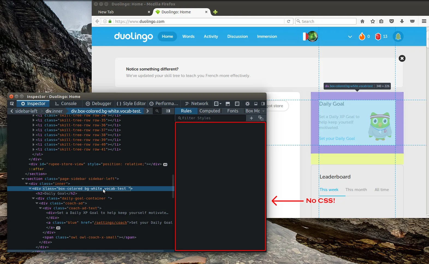The width and height of the screenshot is (429, 264).
Task: Select div.inner in the breadcrumb bar
Action: click(54, 111)
